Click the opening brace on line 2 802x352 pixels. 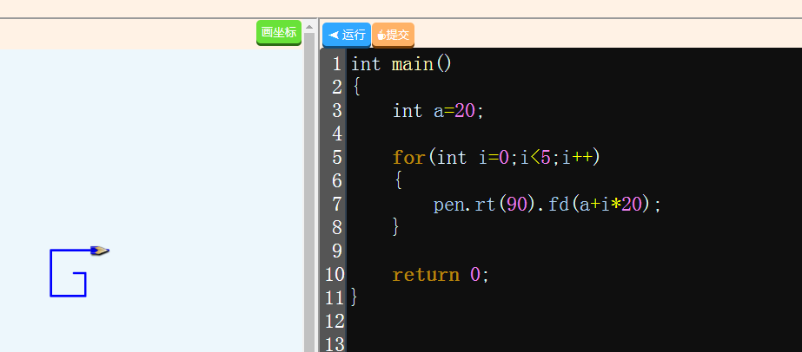coord(356,88)
